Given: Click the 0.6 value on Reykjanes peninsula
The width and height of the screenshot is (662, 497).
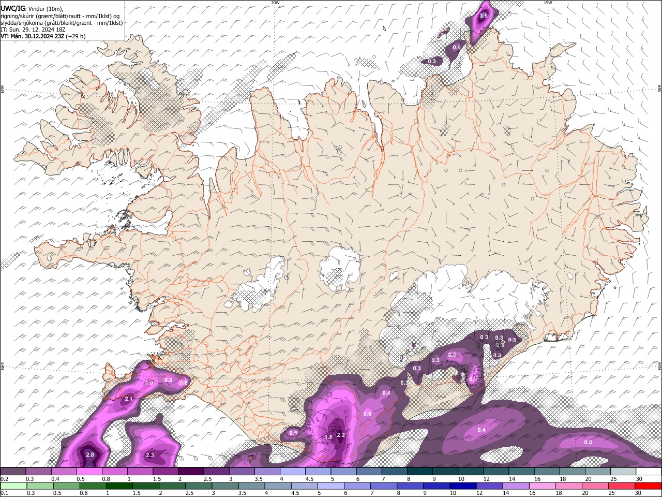Looking at the screenshot, I should coord(183,383).
